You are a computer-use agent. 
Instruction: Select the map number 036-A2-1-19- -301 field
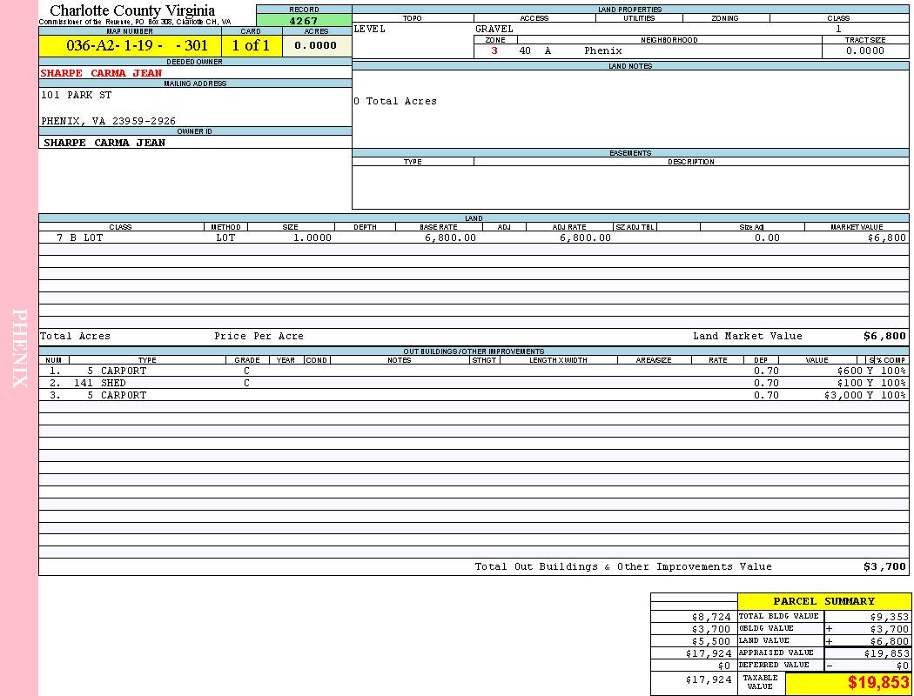pyautogui.click(x=130, y=46)
